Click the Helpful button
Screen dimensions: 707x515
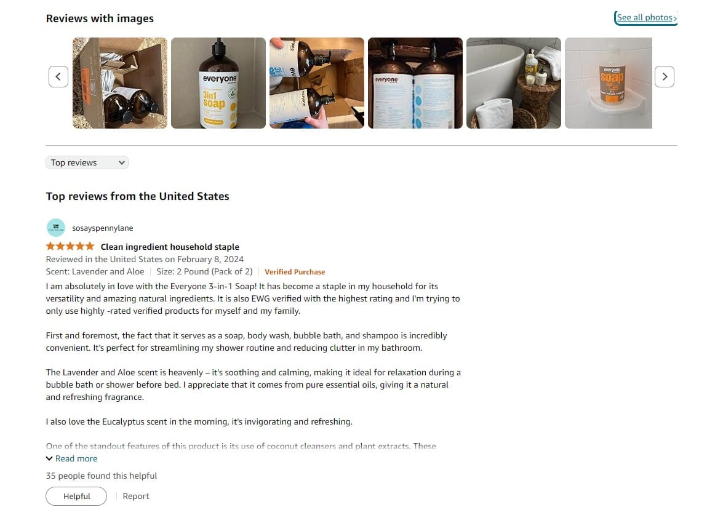[76, 496]
